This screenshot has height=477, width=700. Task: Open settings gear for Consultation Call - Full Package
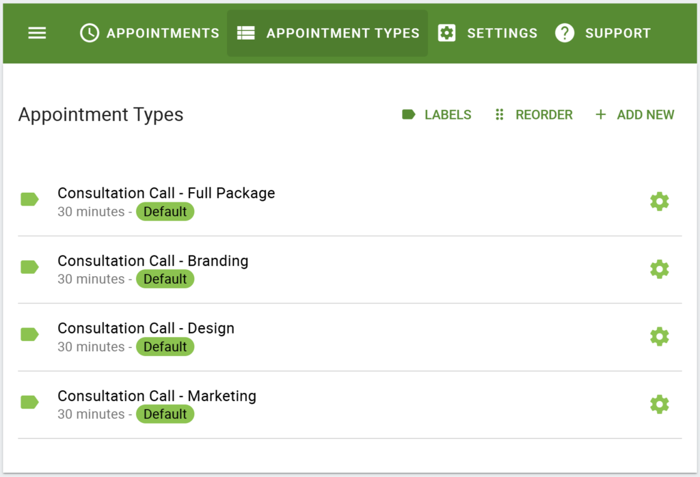pos(659,201)
